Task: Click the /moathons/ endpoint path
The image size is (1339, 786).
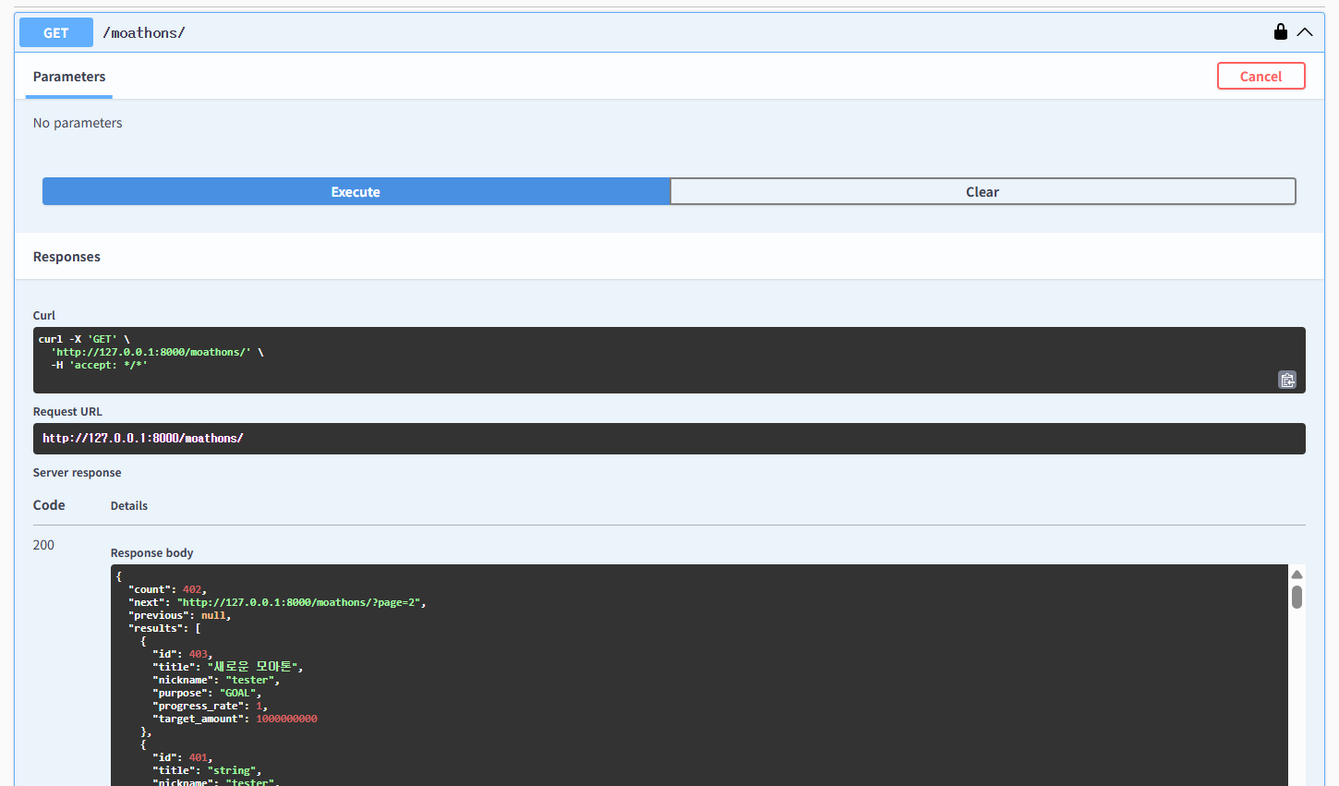Action: [x=144, y=32]
